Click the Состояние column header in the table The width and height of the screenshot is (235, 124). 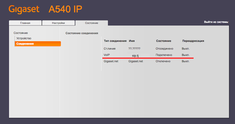pos(163,41)
